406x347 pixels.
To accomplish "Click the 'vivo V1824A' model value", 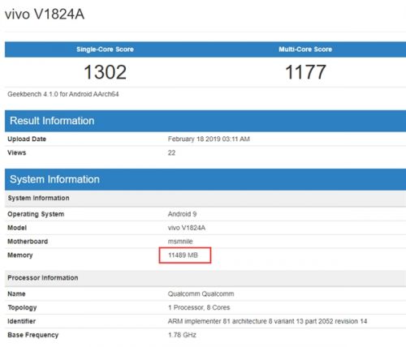I will (187, 228).
